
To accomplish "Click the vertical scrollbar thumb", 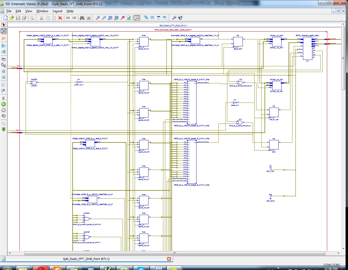I will [343, 58].
